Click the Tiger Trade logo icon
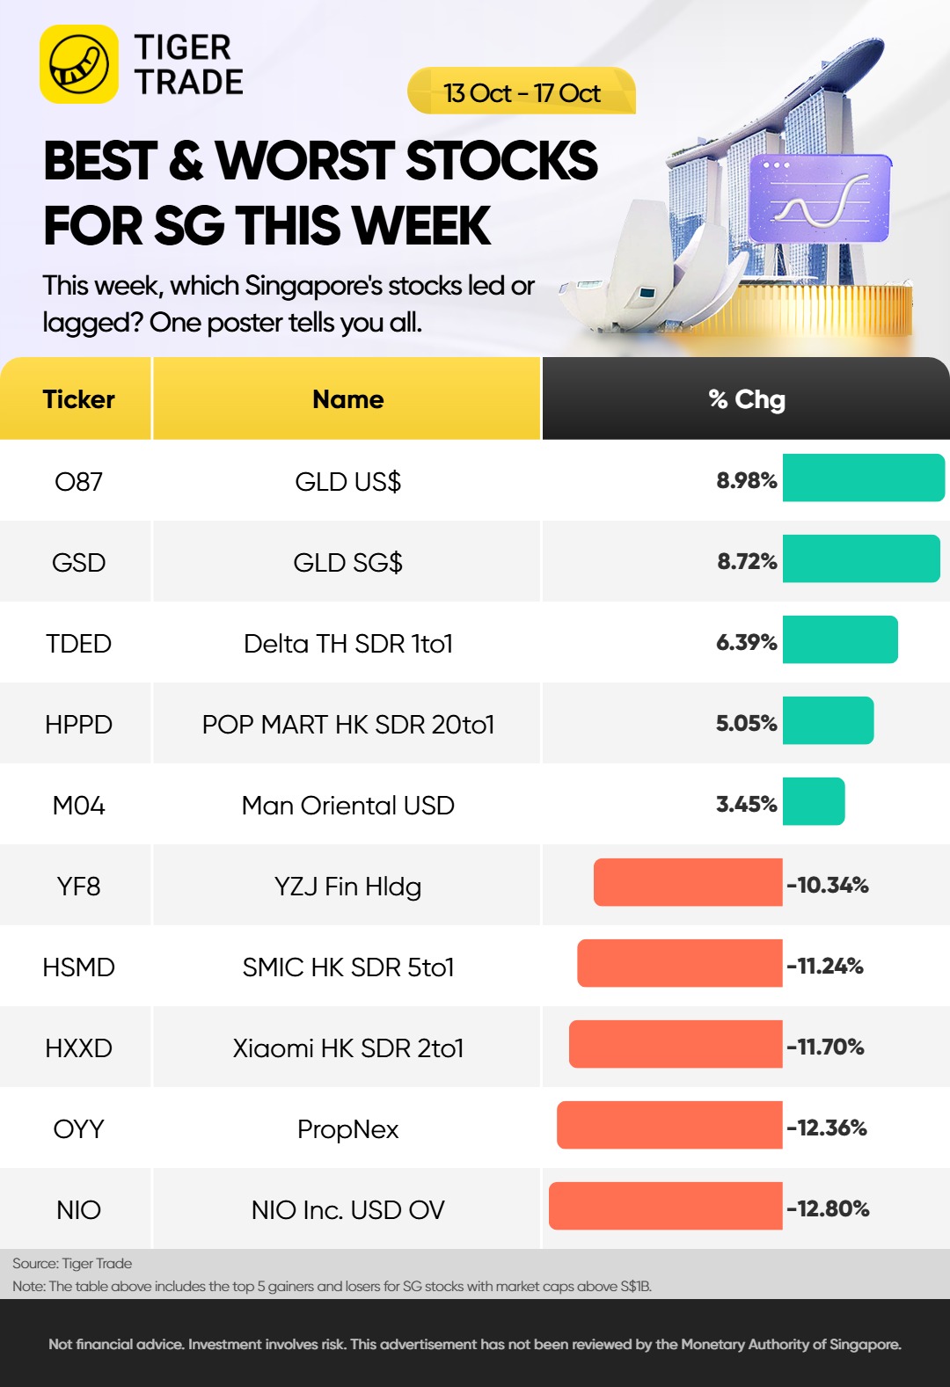 point(79,64)
